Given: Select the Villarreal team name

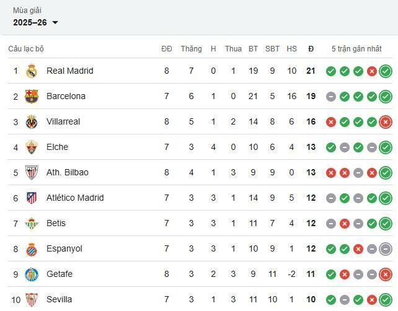Looking at the screenshot, I should coord(63,121).
